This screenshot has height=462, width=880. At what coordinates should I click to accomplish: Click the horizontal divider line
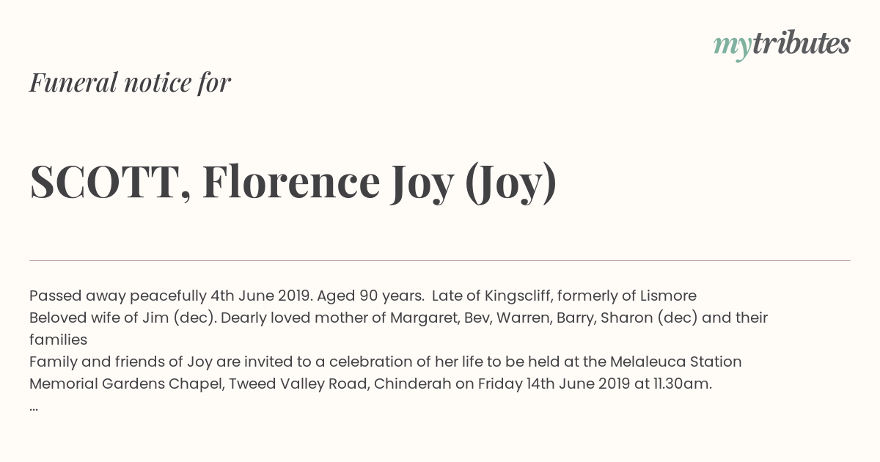coord(440,260)
